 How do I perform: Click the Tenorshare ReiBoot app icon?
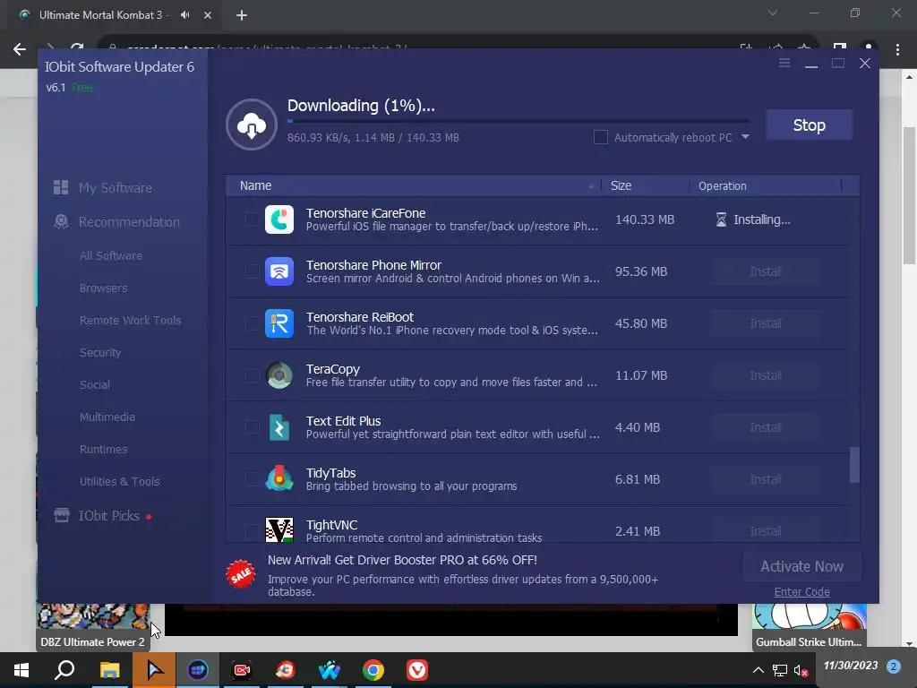[x=279, y=323]
